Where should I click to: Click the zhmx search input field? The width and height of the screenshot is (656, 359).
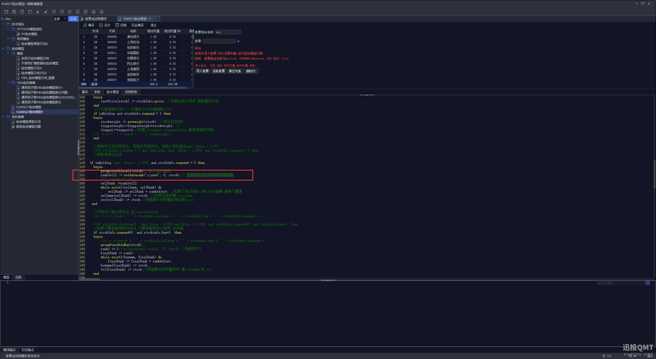28,19
